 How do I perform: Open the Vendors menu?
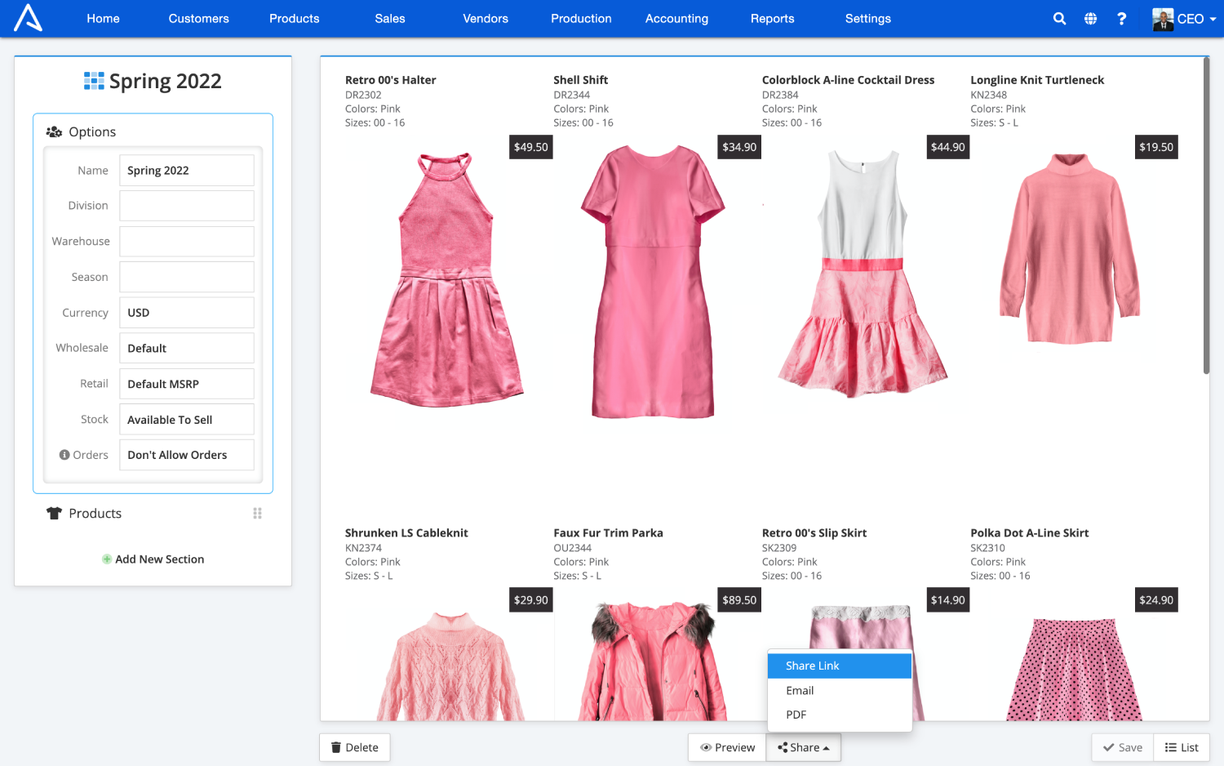(x=486, y=19)
